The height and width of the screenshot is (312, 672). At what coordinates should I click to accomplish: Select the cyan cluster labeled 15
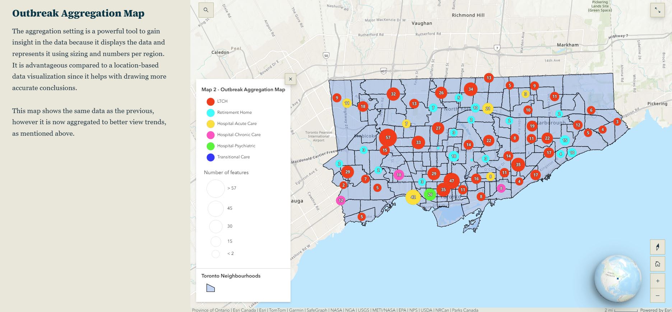click(x=565, y=140)
